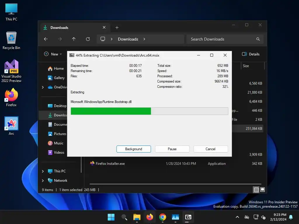Open Music in the sidebar
Image resolution: width=299 pixels, height=224 pixels.
coord(55,143)
